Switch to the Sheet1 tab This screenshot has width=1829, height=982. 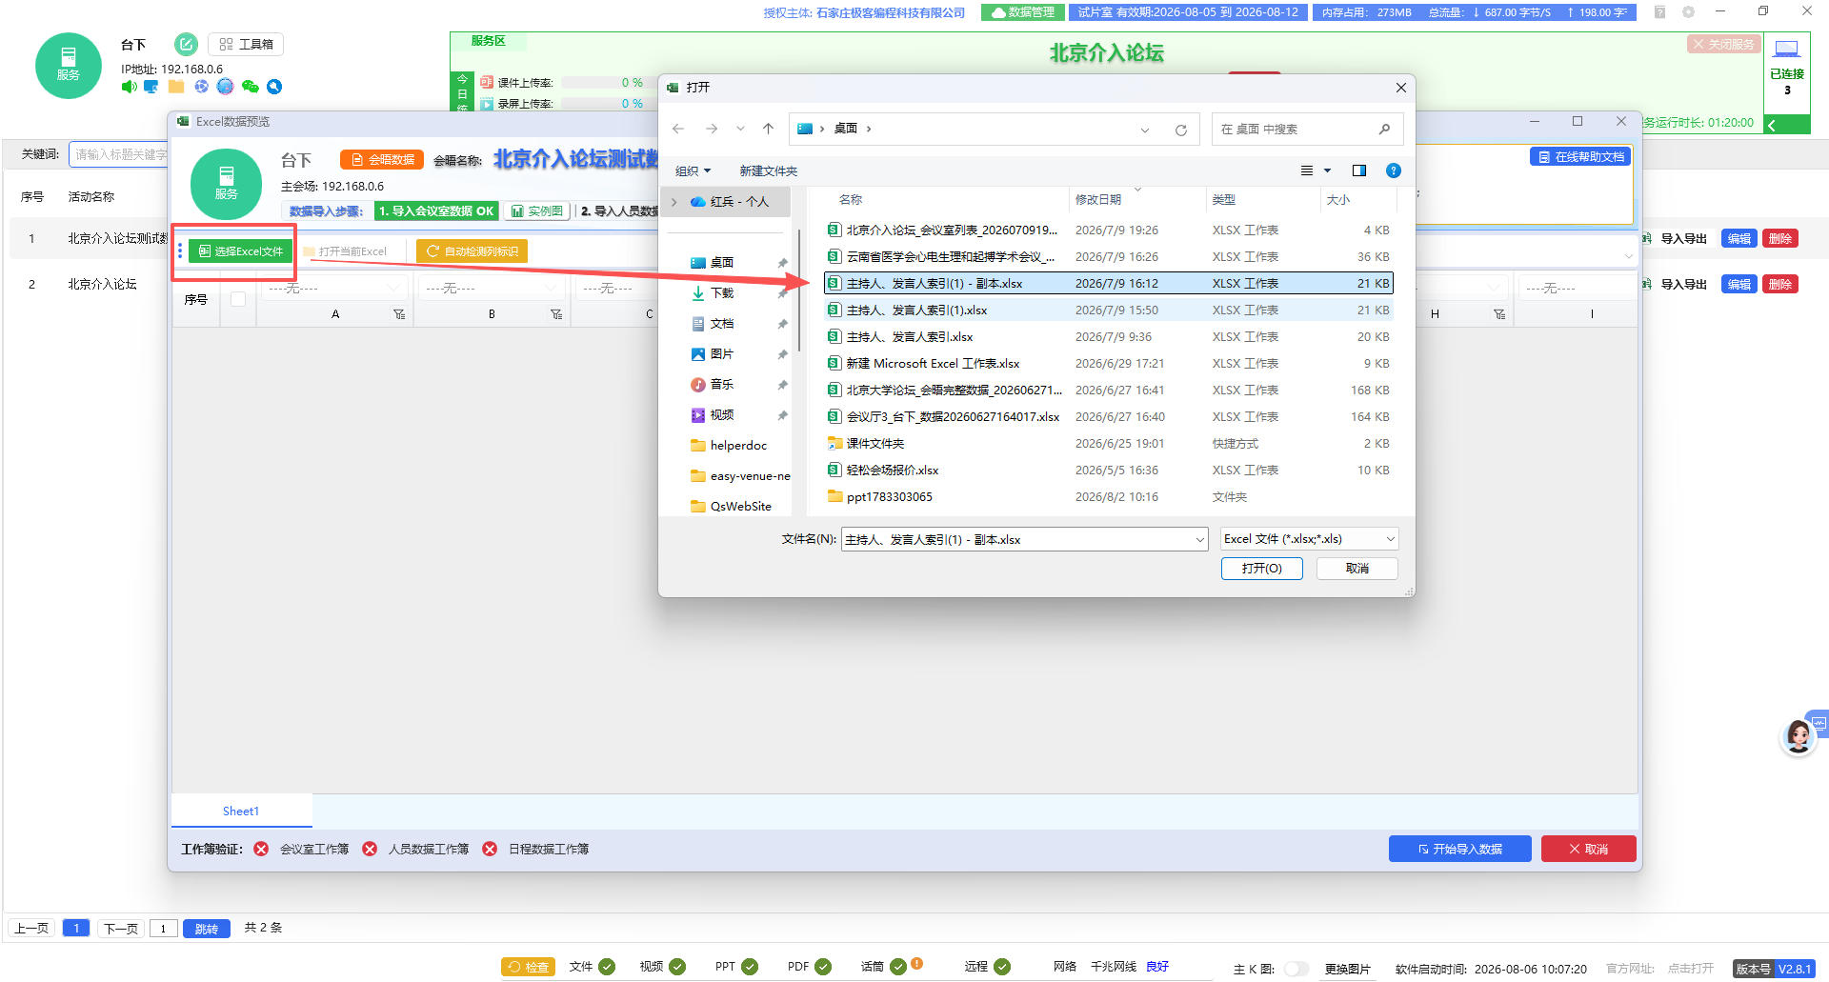(x=241, y=812)
